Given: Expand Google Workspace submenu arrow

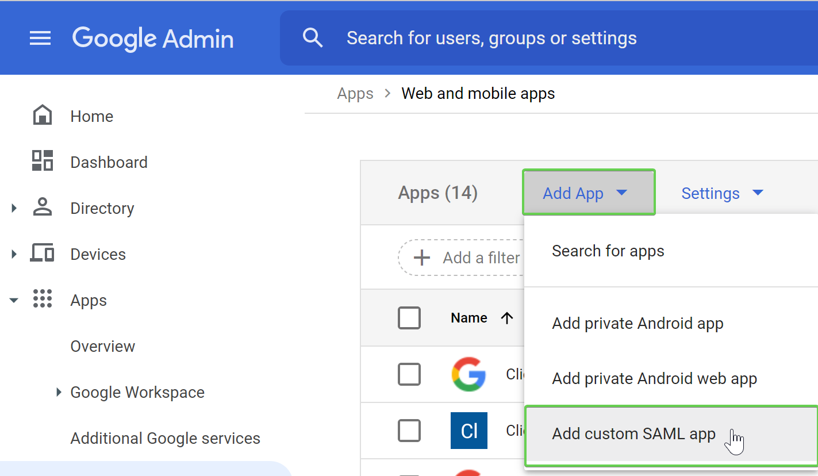Looking at the screenshot, I should (x=59, y=392).
